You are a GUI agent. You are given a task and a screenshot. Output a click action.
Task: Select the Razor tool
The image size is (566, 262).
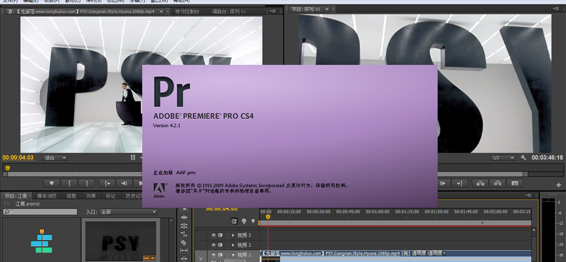(184, 242)
